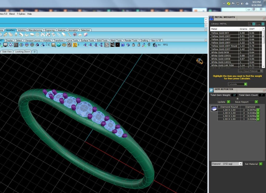Click the gold gear-shaped toolbar icon
Image resolution: width=266 pixels, height=193 pixels.
point(64,45)
